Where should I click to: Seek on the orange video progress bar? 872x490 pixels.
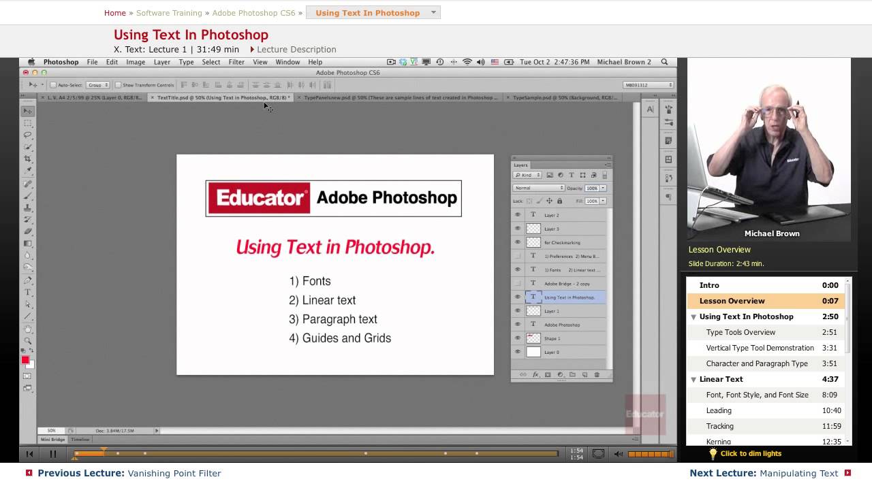click(315, 453)
